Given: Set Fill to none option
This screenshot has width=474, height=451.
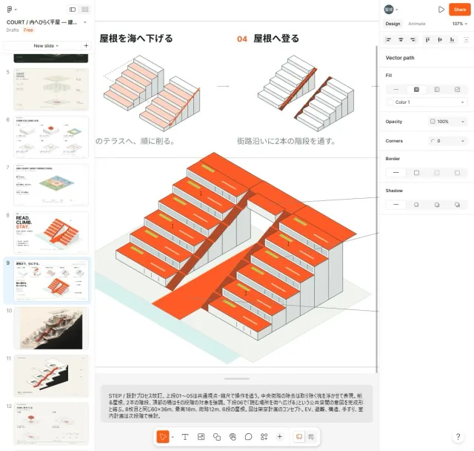Looking at the screenshot, I should (x=396, y=90).
